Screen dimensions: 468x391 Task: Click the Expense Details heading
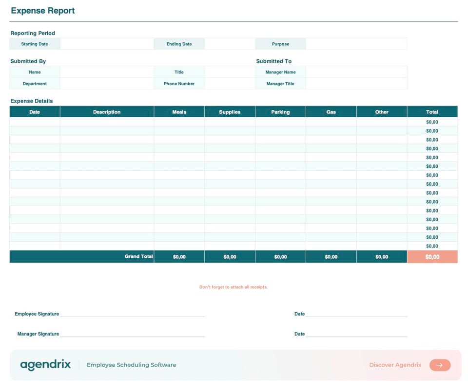pos(32,101)
